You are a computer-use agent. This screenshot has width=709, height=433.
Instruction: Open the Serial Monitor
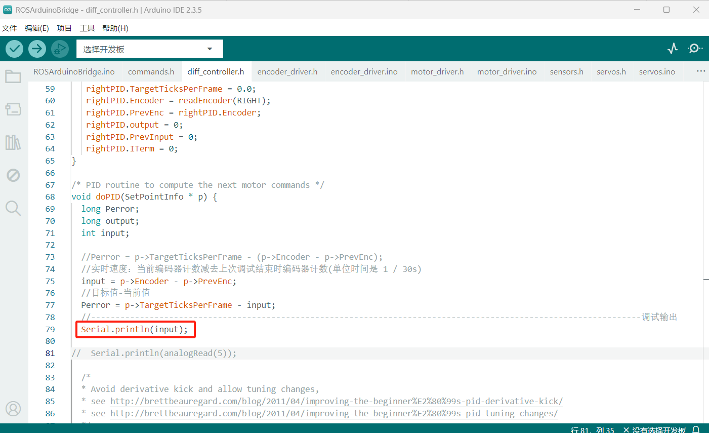coord(695,49)
